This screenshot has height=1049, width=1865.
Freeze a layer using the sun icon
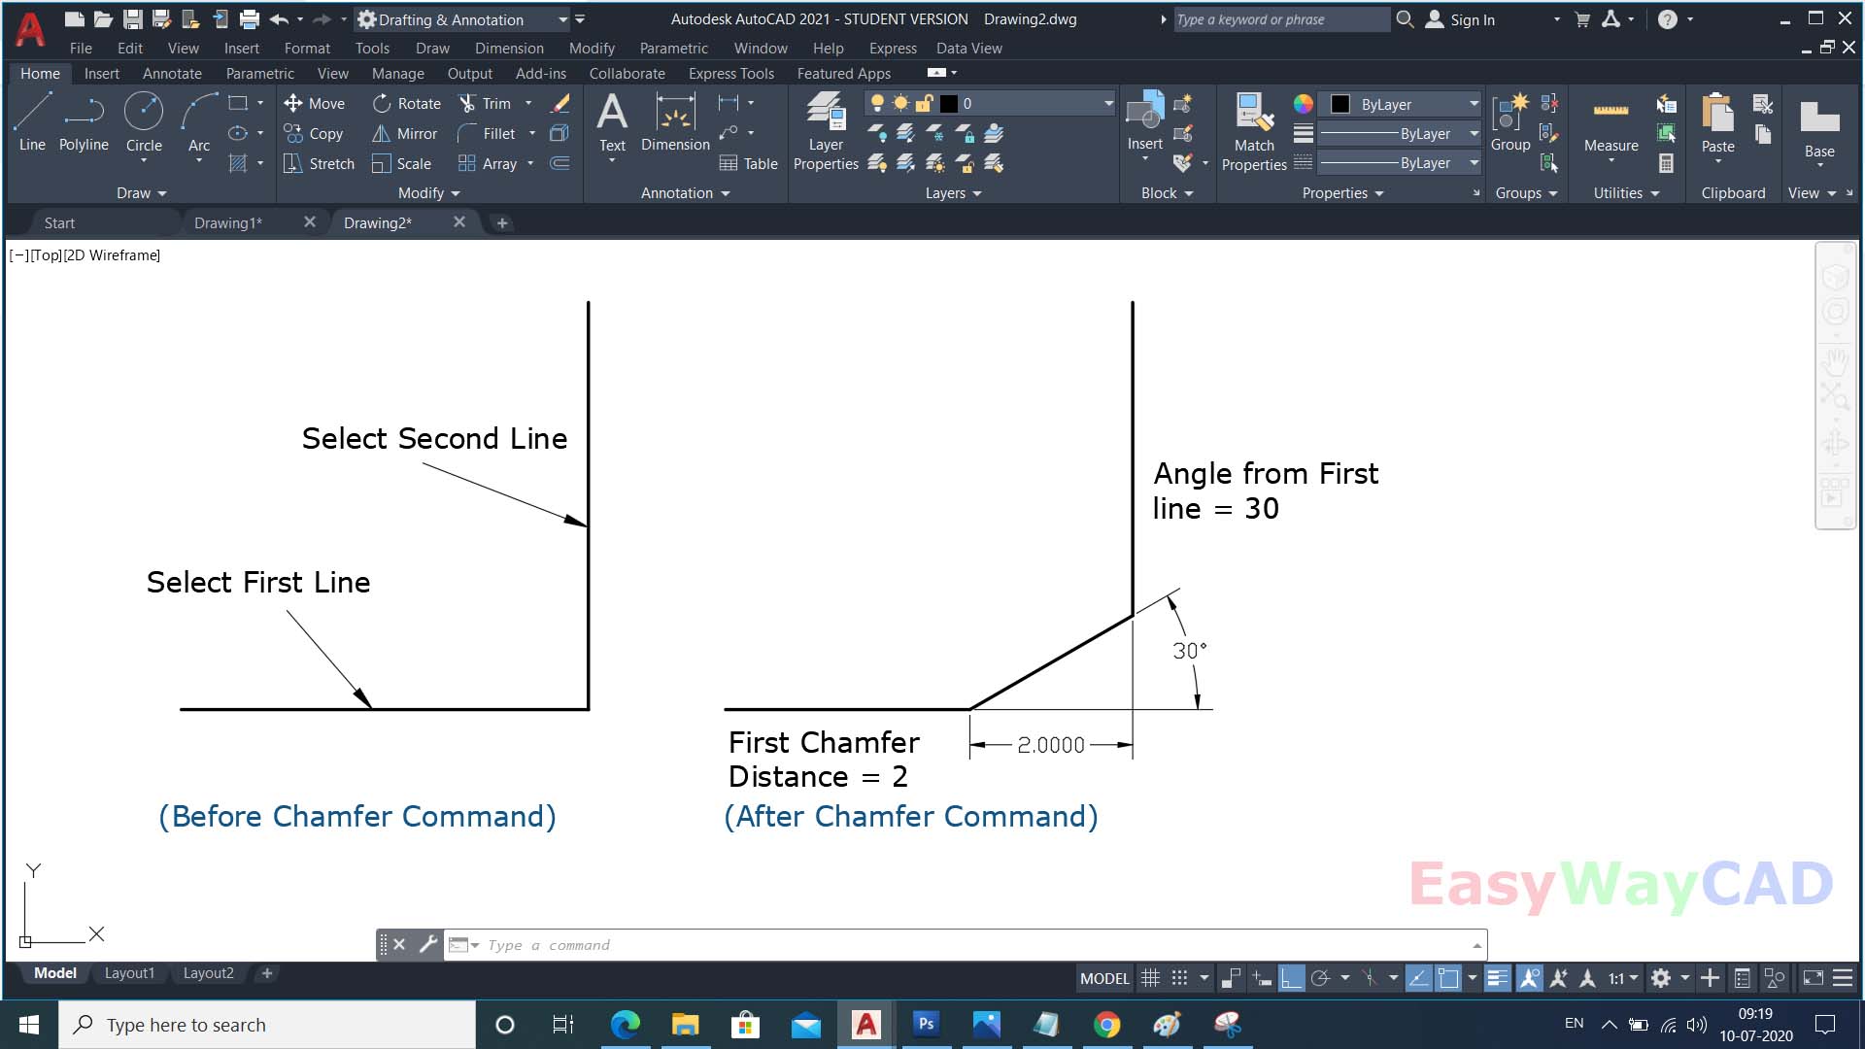pos(900,104)
